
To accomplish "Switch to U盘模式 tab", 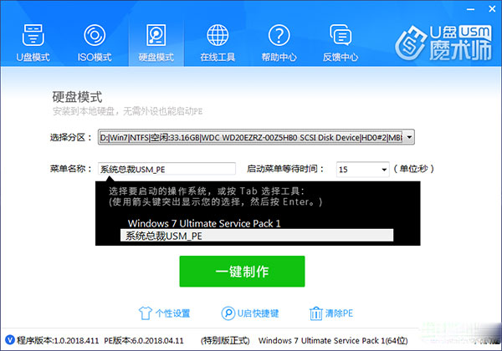I will [33, 43].
